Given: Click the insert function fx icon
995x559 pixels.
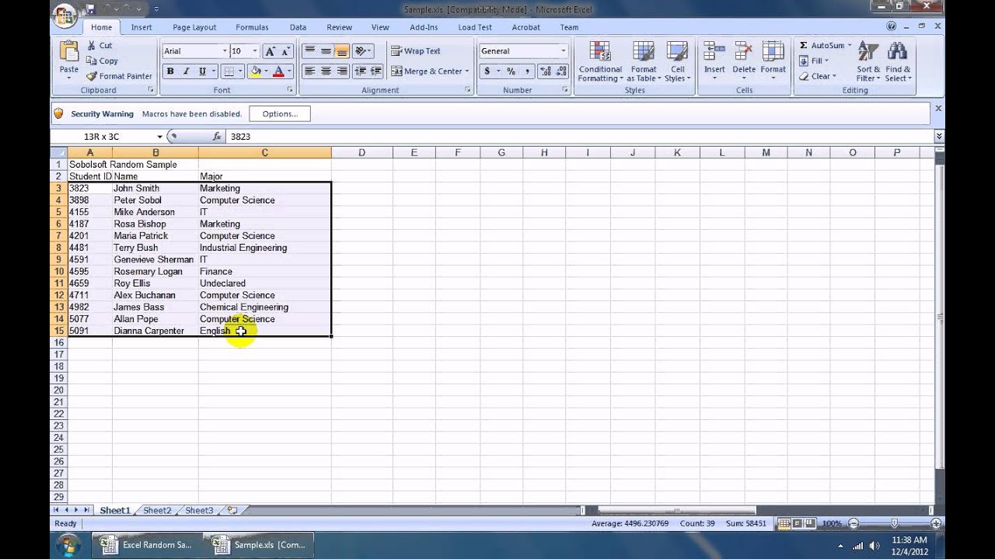Looking at the screenshot, I should tap(217, 137).
